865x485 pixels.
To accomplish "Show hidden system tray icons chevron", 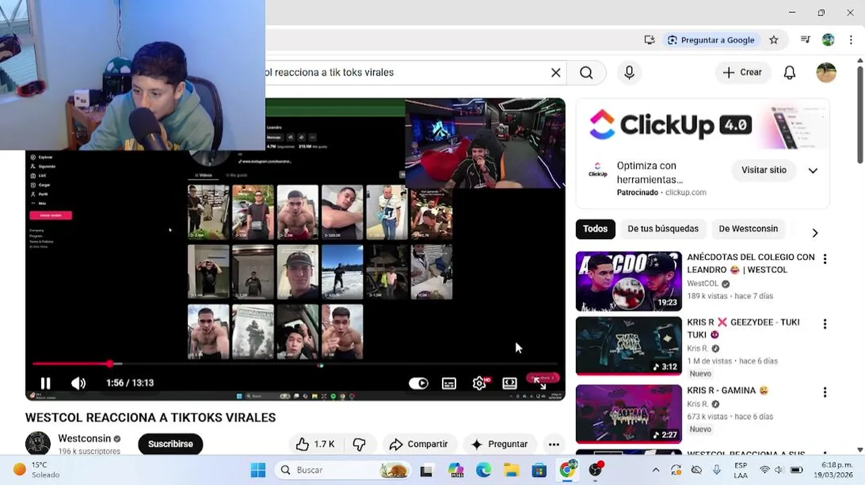I will [x=655, y=470].
